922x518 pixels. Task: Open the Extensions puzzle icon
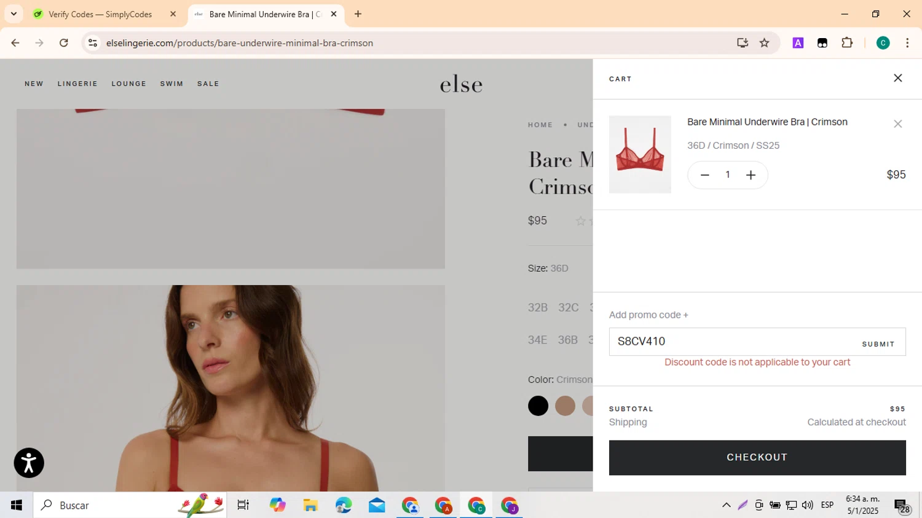tap(847, 43)
